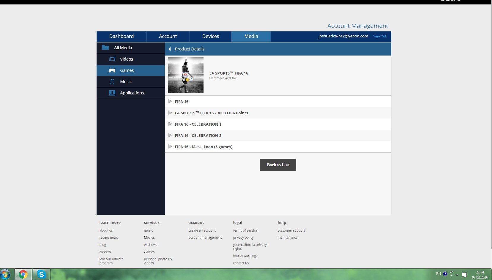Viewport: 492px width, 280px height.
Task: Open the Dashboard tab
Action: pos(122,36)
